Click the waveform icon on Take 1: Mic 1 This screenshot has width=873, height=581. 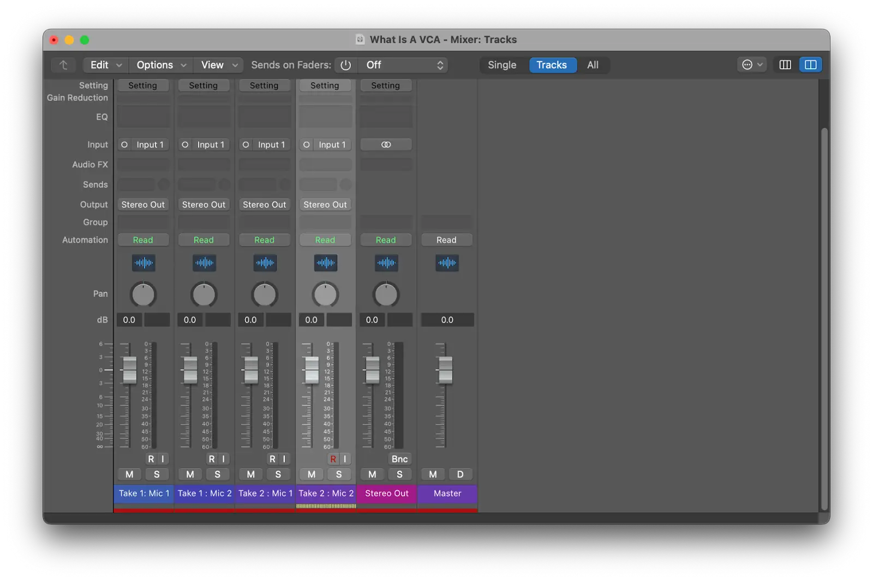(x=143, y=263)
